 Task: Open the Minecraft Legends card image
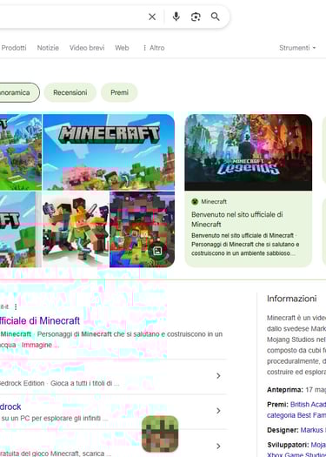tap(249, 152)
